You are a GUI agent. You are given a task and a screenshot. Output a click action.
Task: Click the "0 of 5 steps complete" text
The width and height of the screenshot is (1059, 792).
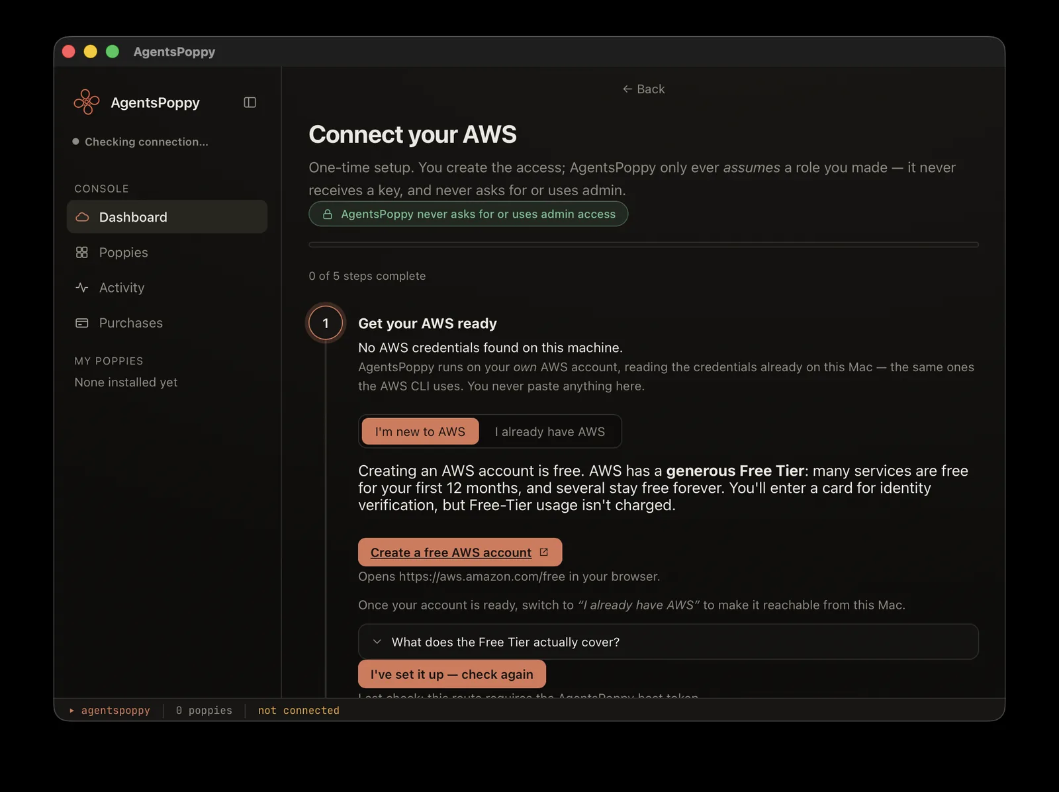point(367,276)
